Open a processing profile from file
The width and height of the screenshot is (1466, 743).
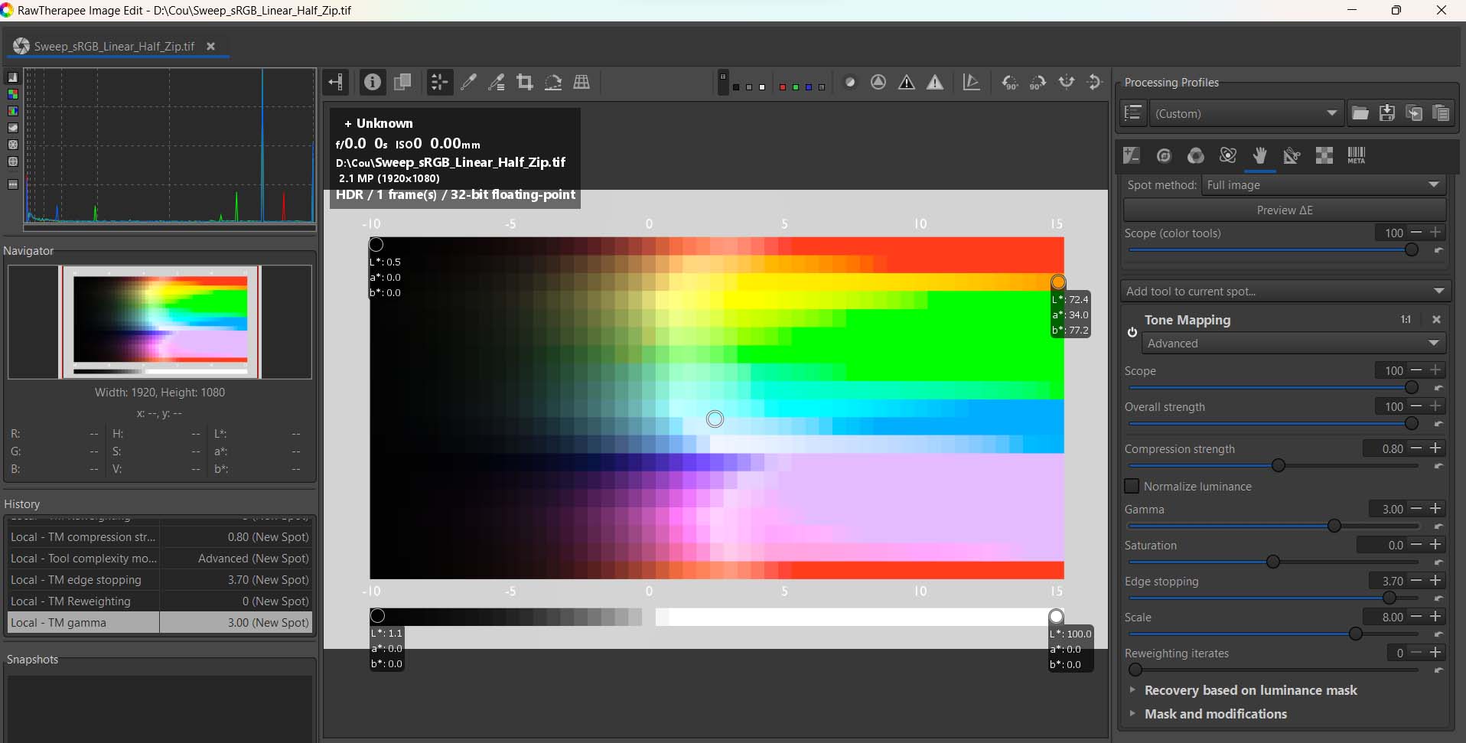point(1359,113)
